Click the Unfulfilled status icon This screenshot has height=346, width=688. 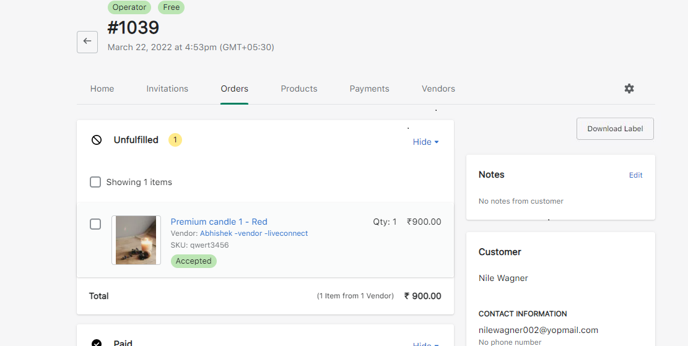click(97, 140)
